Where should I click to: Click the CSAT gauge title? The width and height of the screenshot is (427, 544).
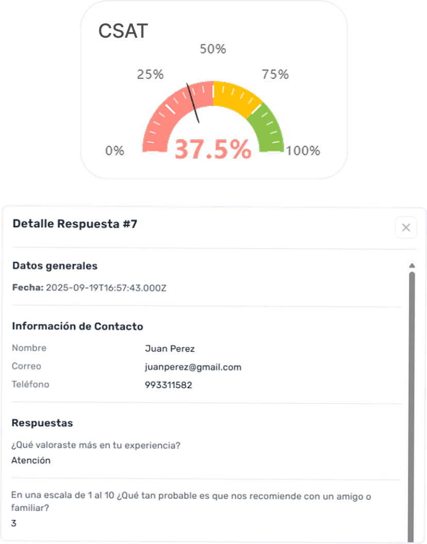123,31
